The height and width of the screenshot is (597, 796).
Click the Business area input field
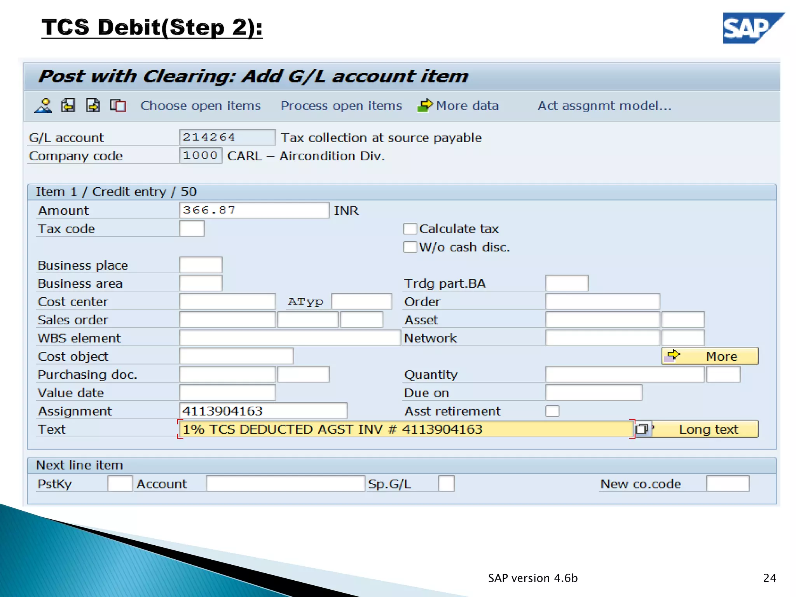(x=201, y=283)
